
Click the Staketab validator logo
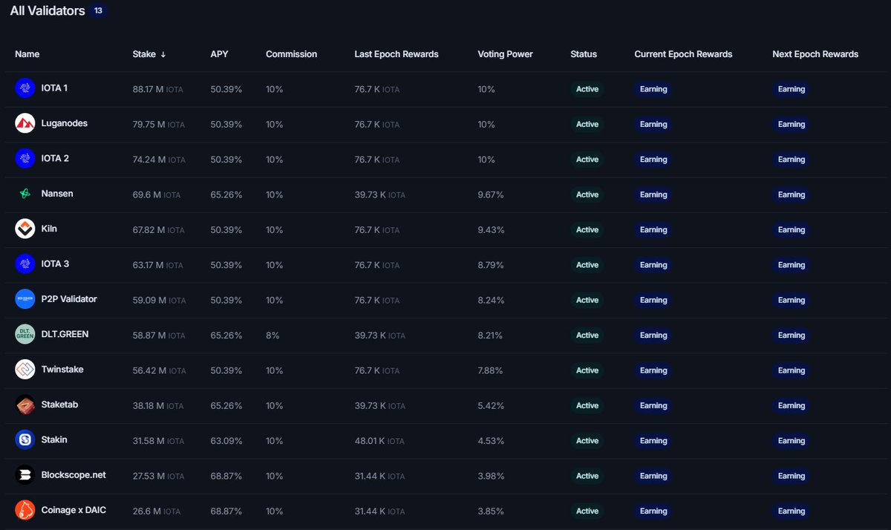25,405
